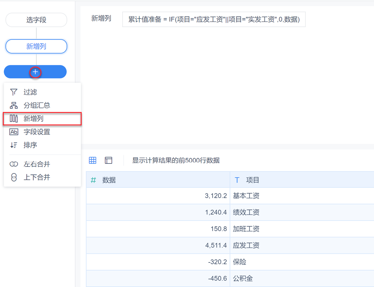
Task: Choose 排序 from the step menu
Action: click(42, 145)
